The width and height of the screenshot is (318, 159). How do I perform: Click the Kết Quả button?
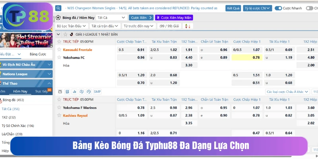tap(233, 8)
